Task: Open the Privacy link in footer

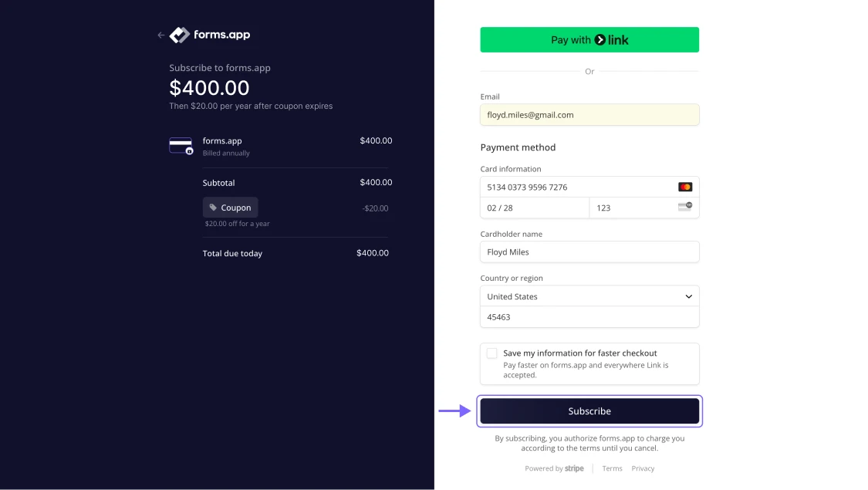Action: click(643, 468)
